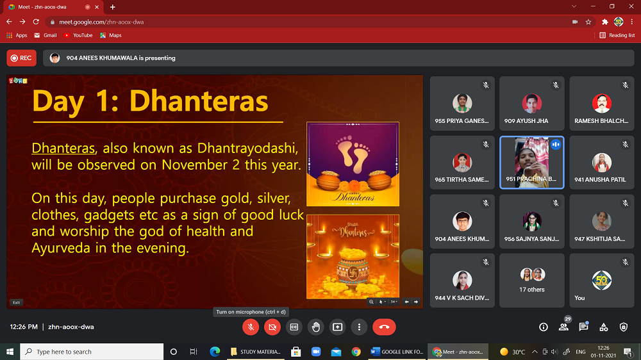Click the Exit button on presentation
The height and width of the screenshot is (360, 641).
point(16,302)
